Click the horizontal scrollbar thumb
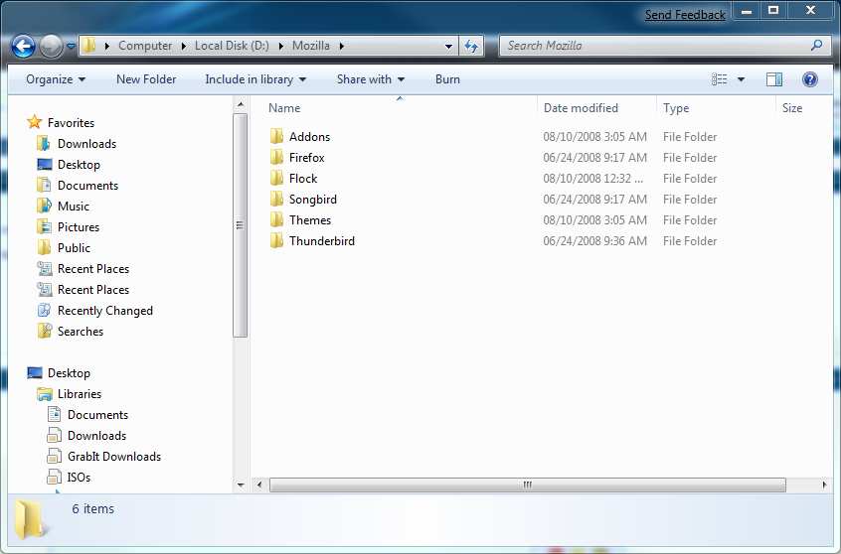The width and height of the screenshot is (841, 554). (x=528, y=485)
